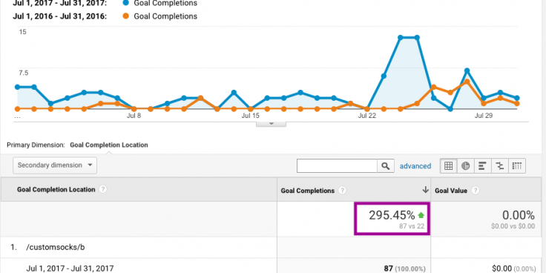
Task: Open the /customsocks/b row
Action: (x=56, y=247)
